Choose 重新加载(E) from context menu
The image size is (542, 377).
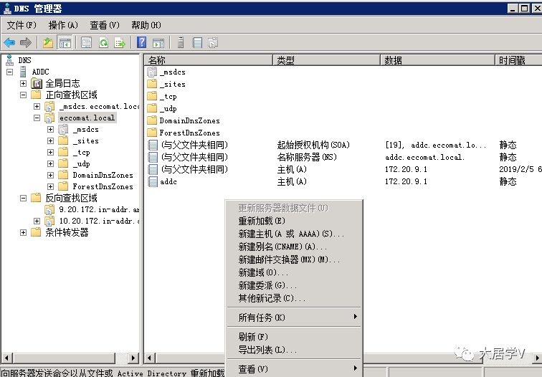coord(294,221)
